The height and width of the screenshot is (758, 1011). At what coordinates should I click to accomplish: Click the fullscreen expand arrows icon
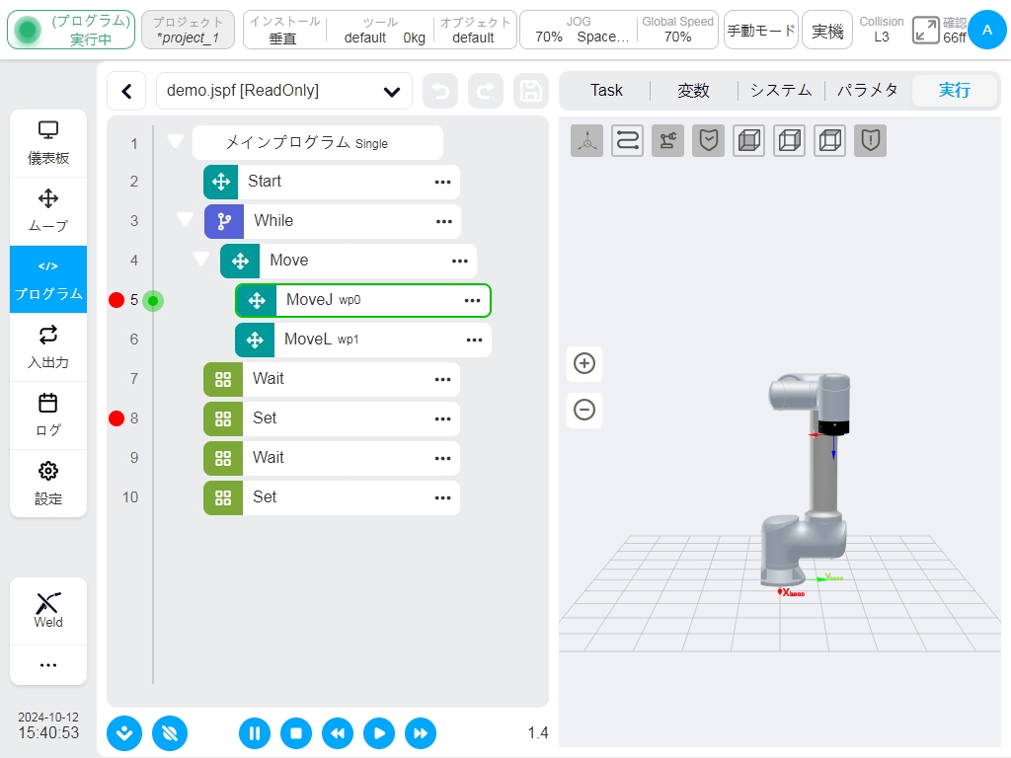[x=925, y=31]
